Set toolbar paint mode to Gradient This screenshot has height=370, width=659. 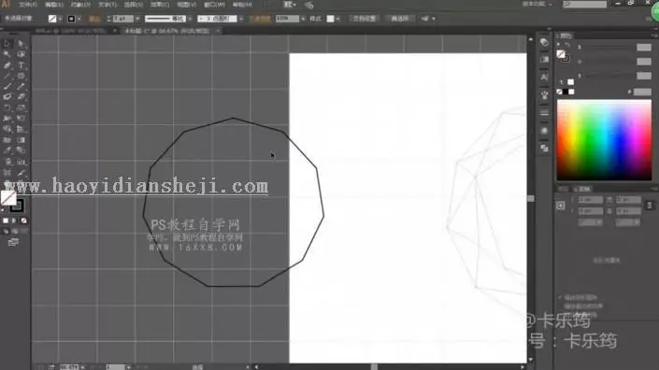click(x=15, y=221)
